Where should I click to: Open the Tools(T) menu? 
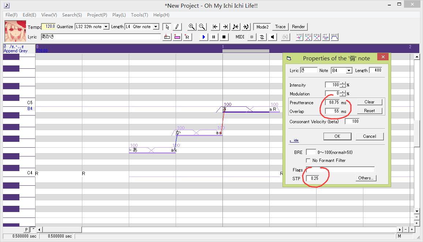tap(139, 15)
